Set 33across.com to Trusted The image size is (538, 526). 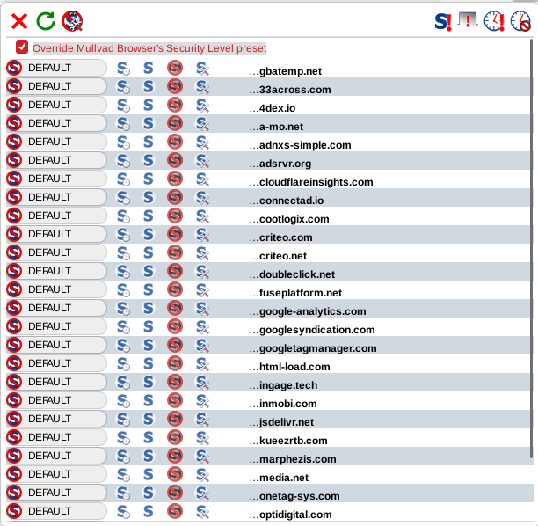[149, 86]
